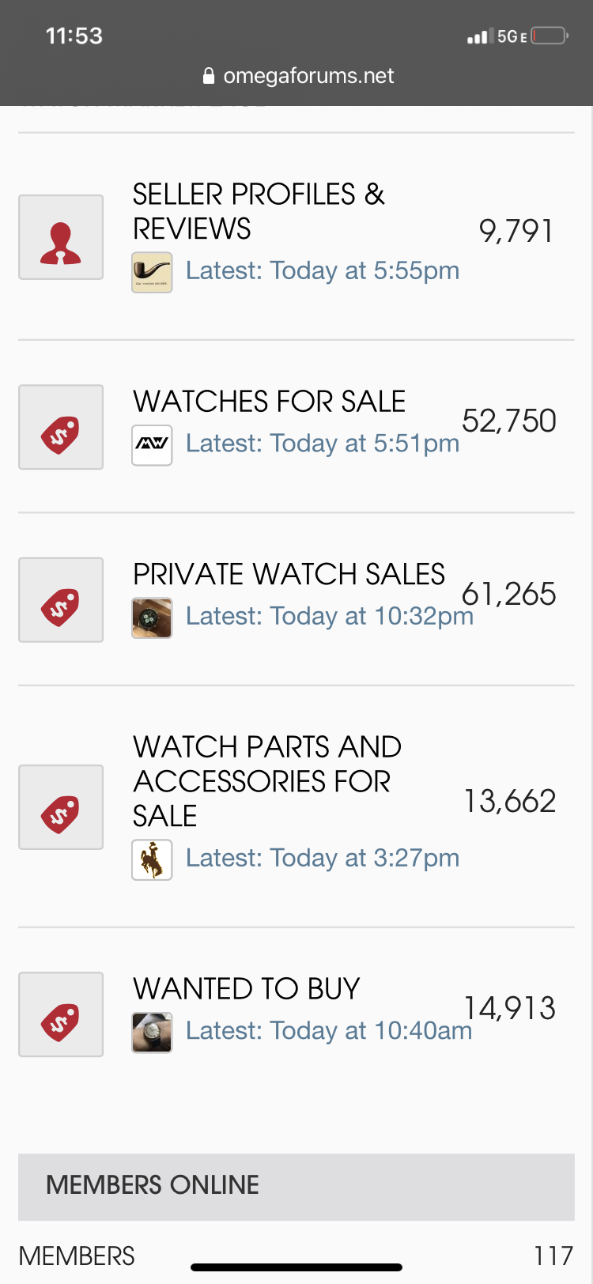
Task: Visit the Wanted To Buy forum
Action: point(246,988)
